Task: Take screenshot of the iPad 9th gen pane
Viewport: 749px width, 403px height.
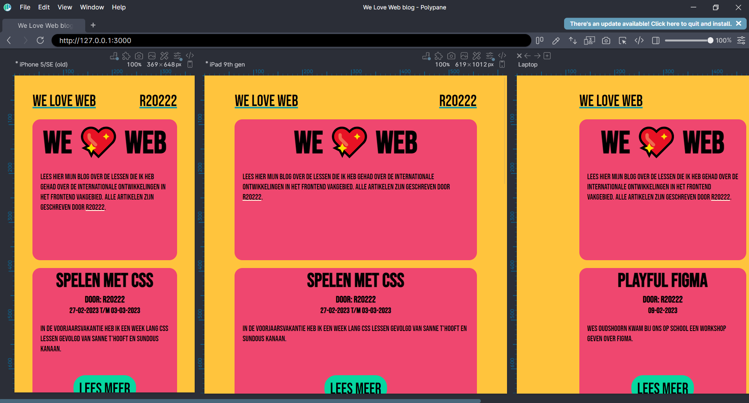Action: [451, 56]
